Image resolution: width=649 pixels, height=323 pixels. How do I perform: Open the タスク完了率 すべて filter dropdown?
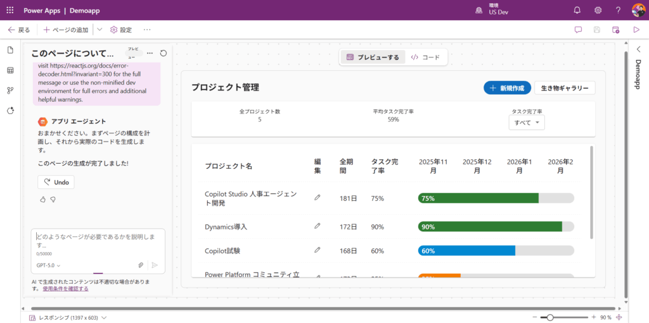(527, 122)
